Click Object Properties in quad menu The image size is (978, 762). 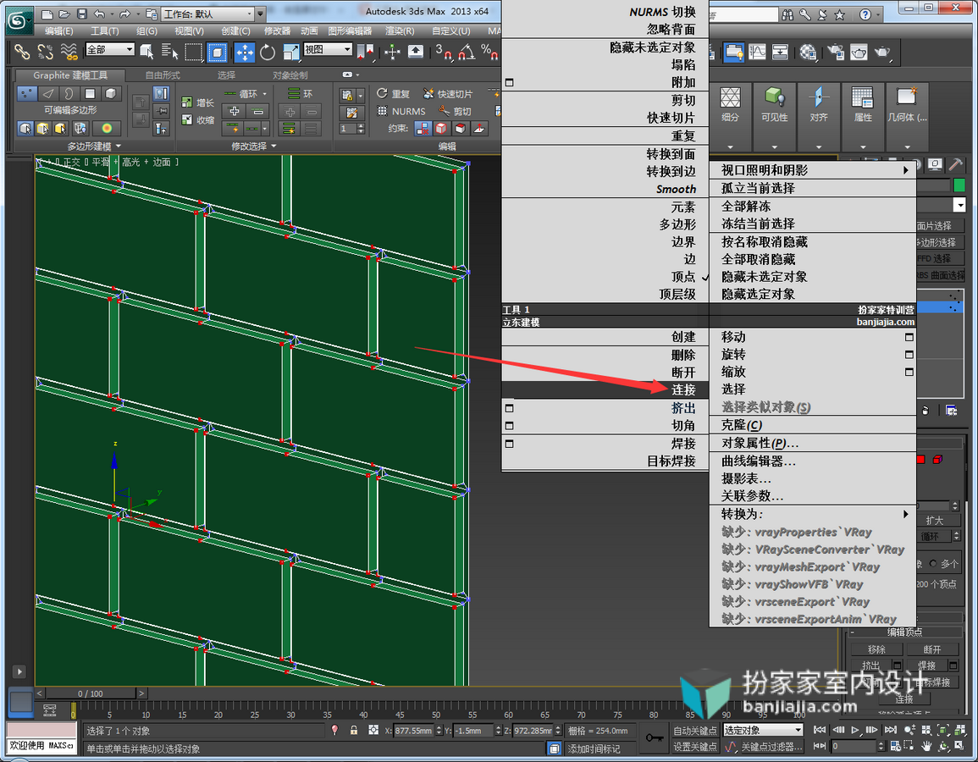[813, 444]
